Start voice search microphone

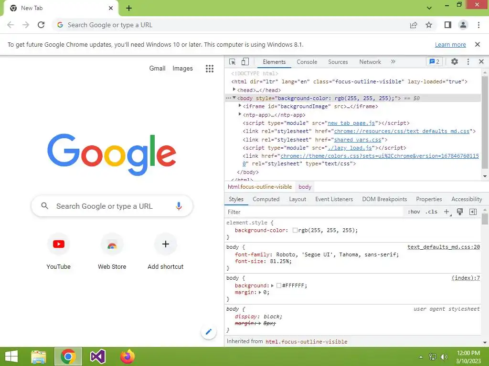coord(179,206)
